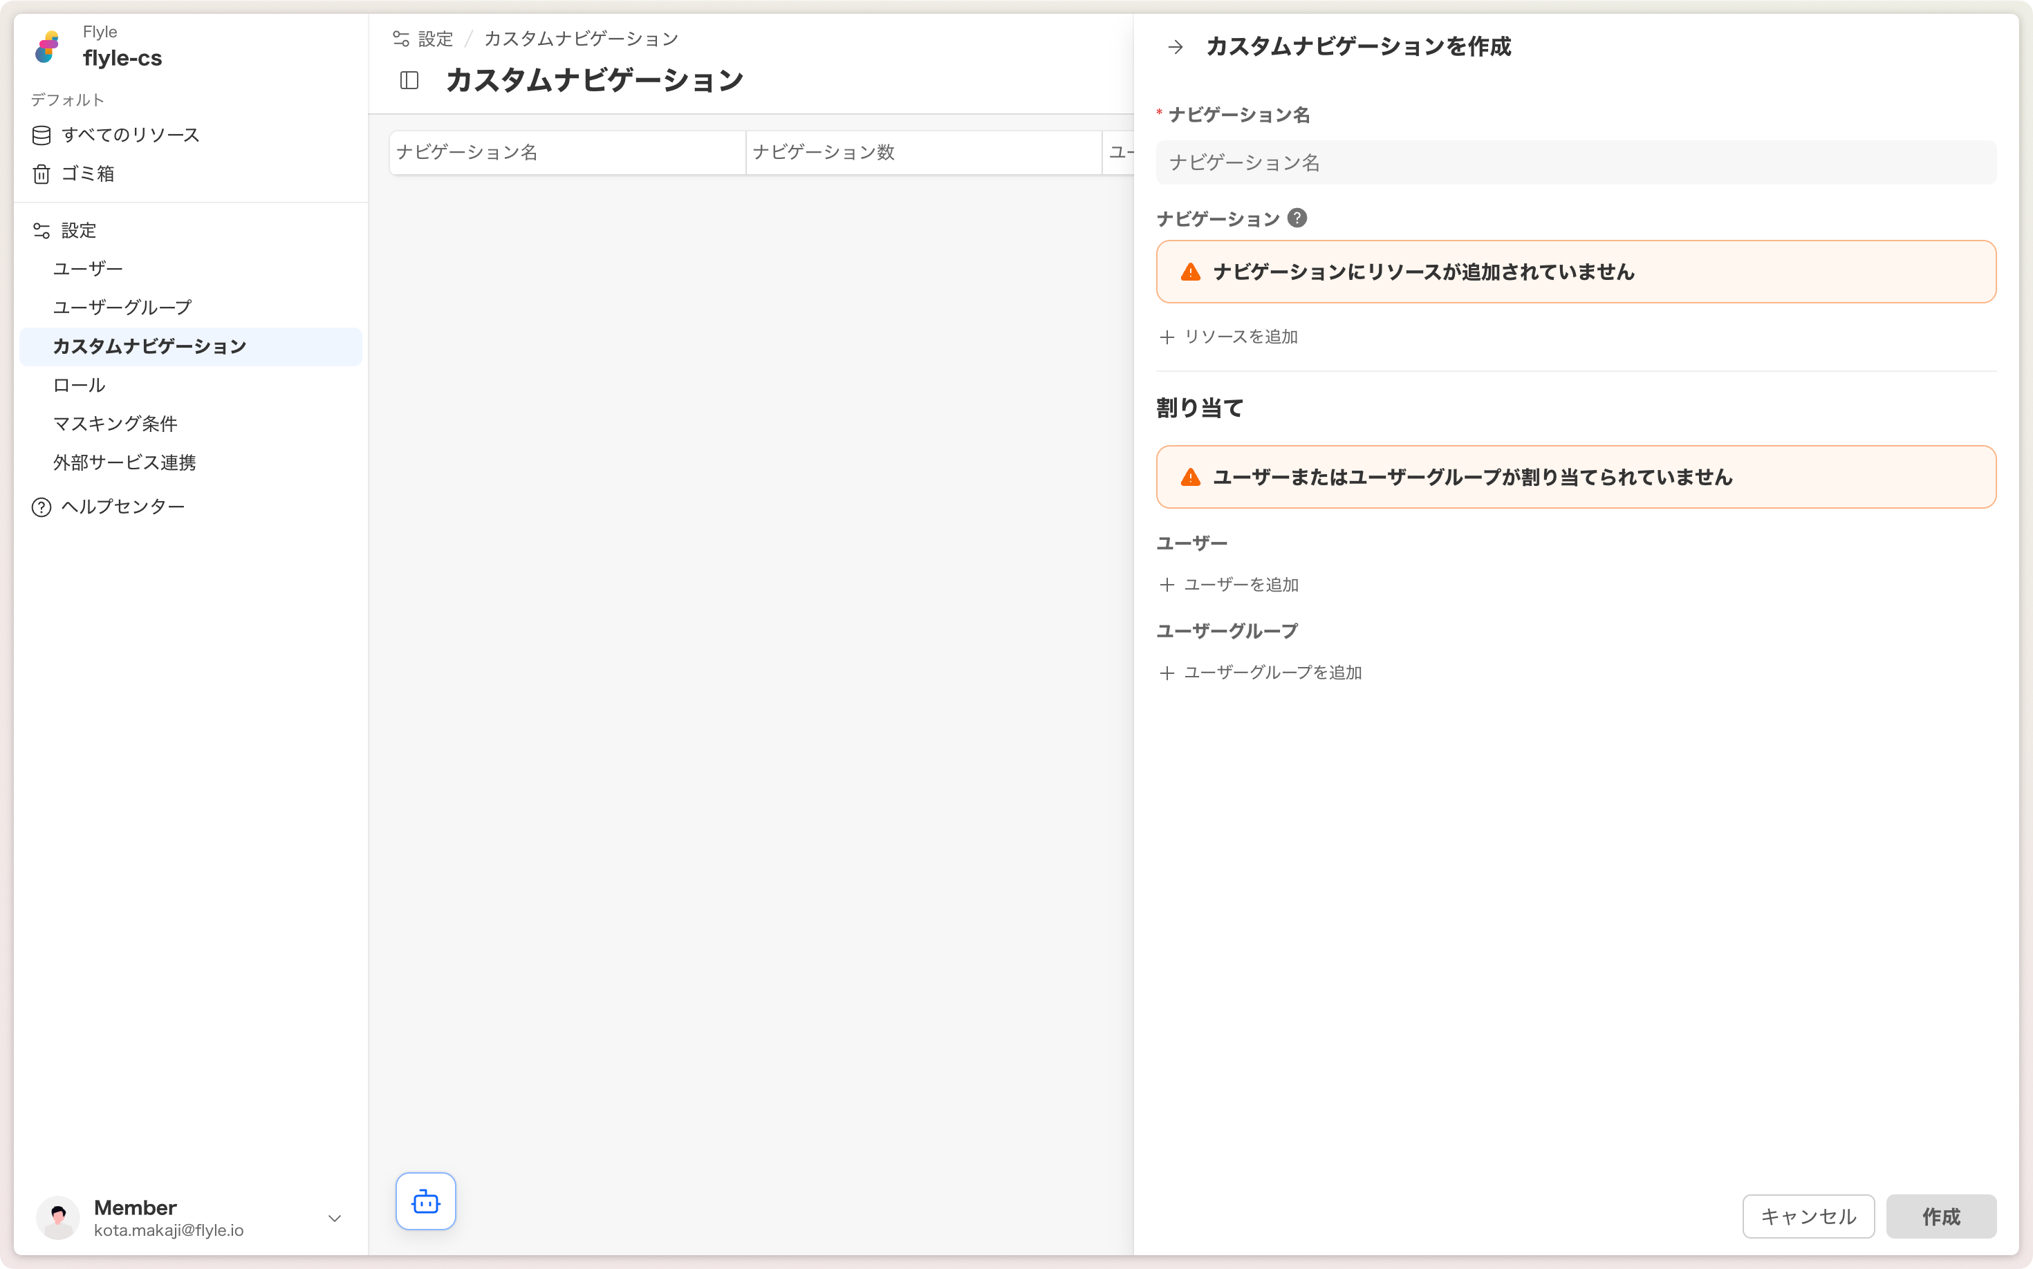Click the 設定 section in sidebar

pos(78,230)
